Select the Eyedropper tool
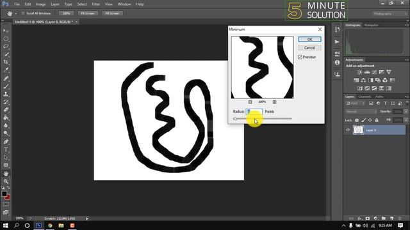410x230 pixels. tap(6, 70)
